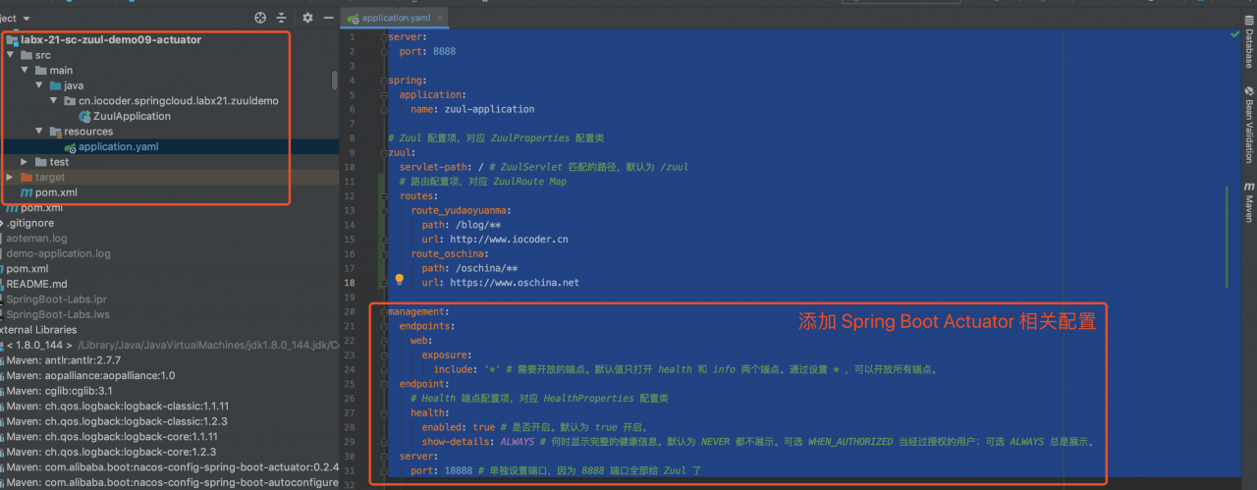Select SpringBoot-Labs.iws file

(x=56, y=314)
